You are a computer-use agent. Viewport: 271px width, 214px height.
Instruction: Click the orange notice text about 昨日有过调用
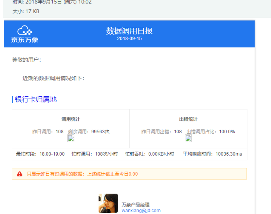pos(82,174)
